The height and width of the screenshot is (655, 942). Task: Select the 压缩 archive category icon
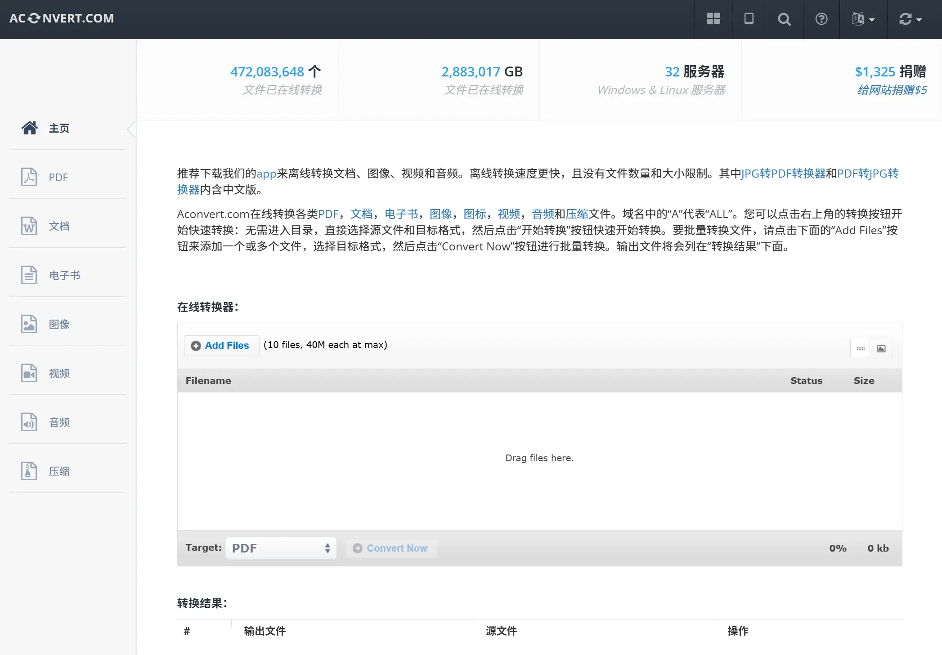click(29, 471)
